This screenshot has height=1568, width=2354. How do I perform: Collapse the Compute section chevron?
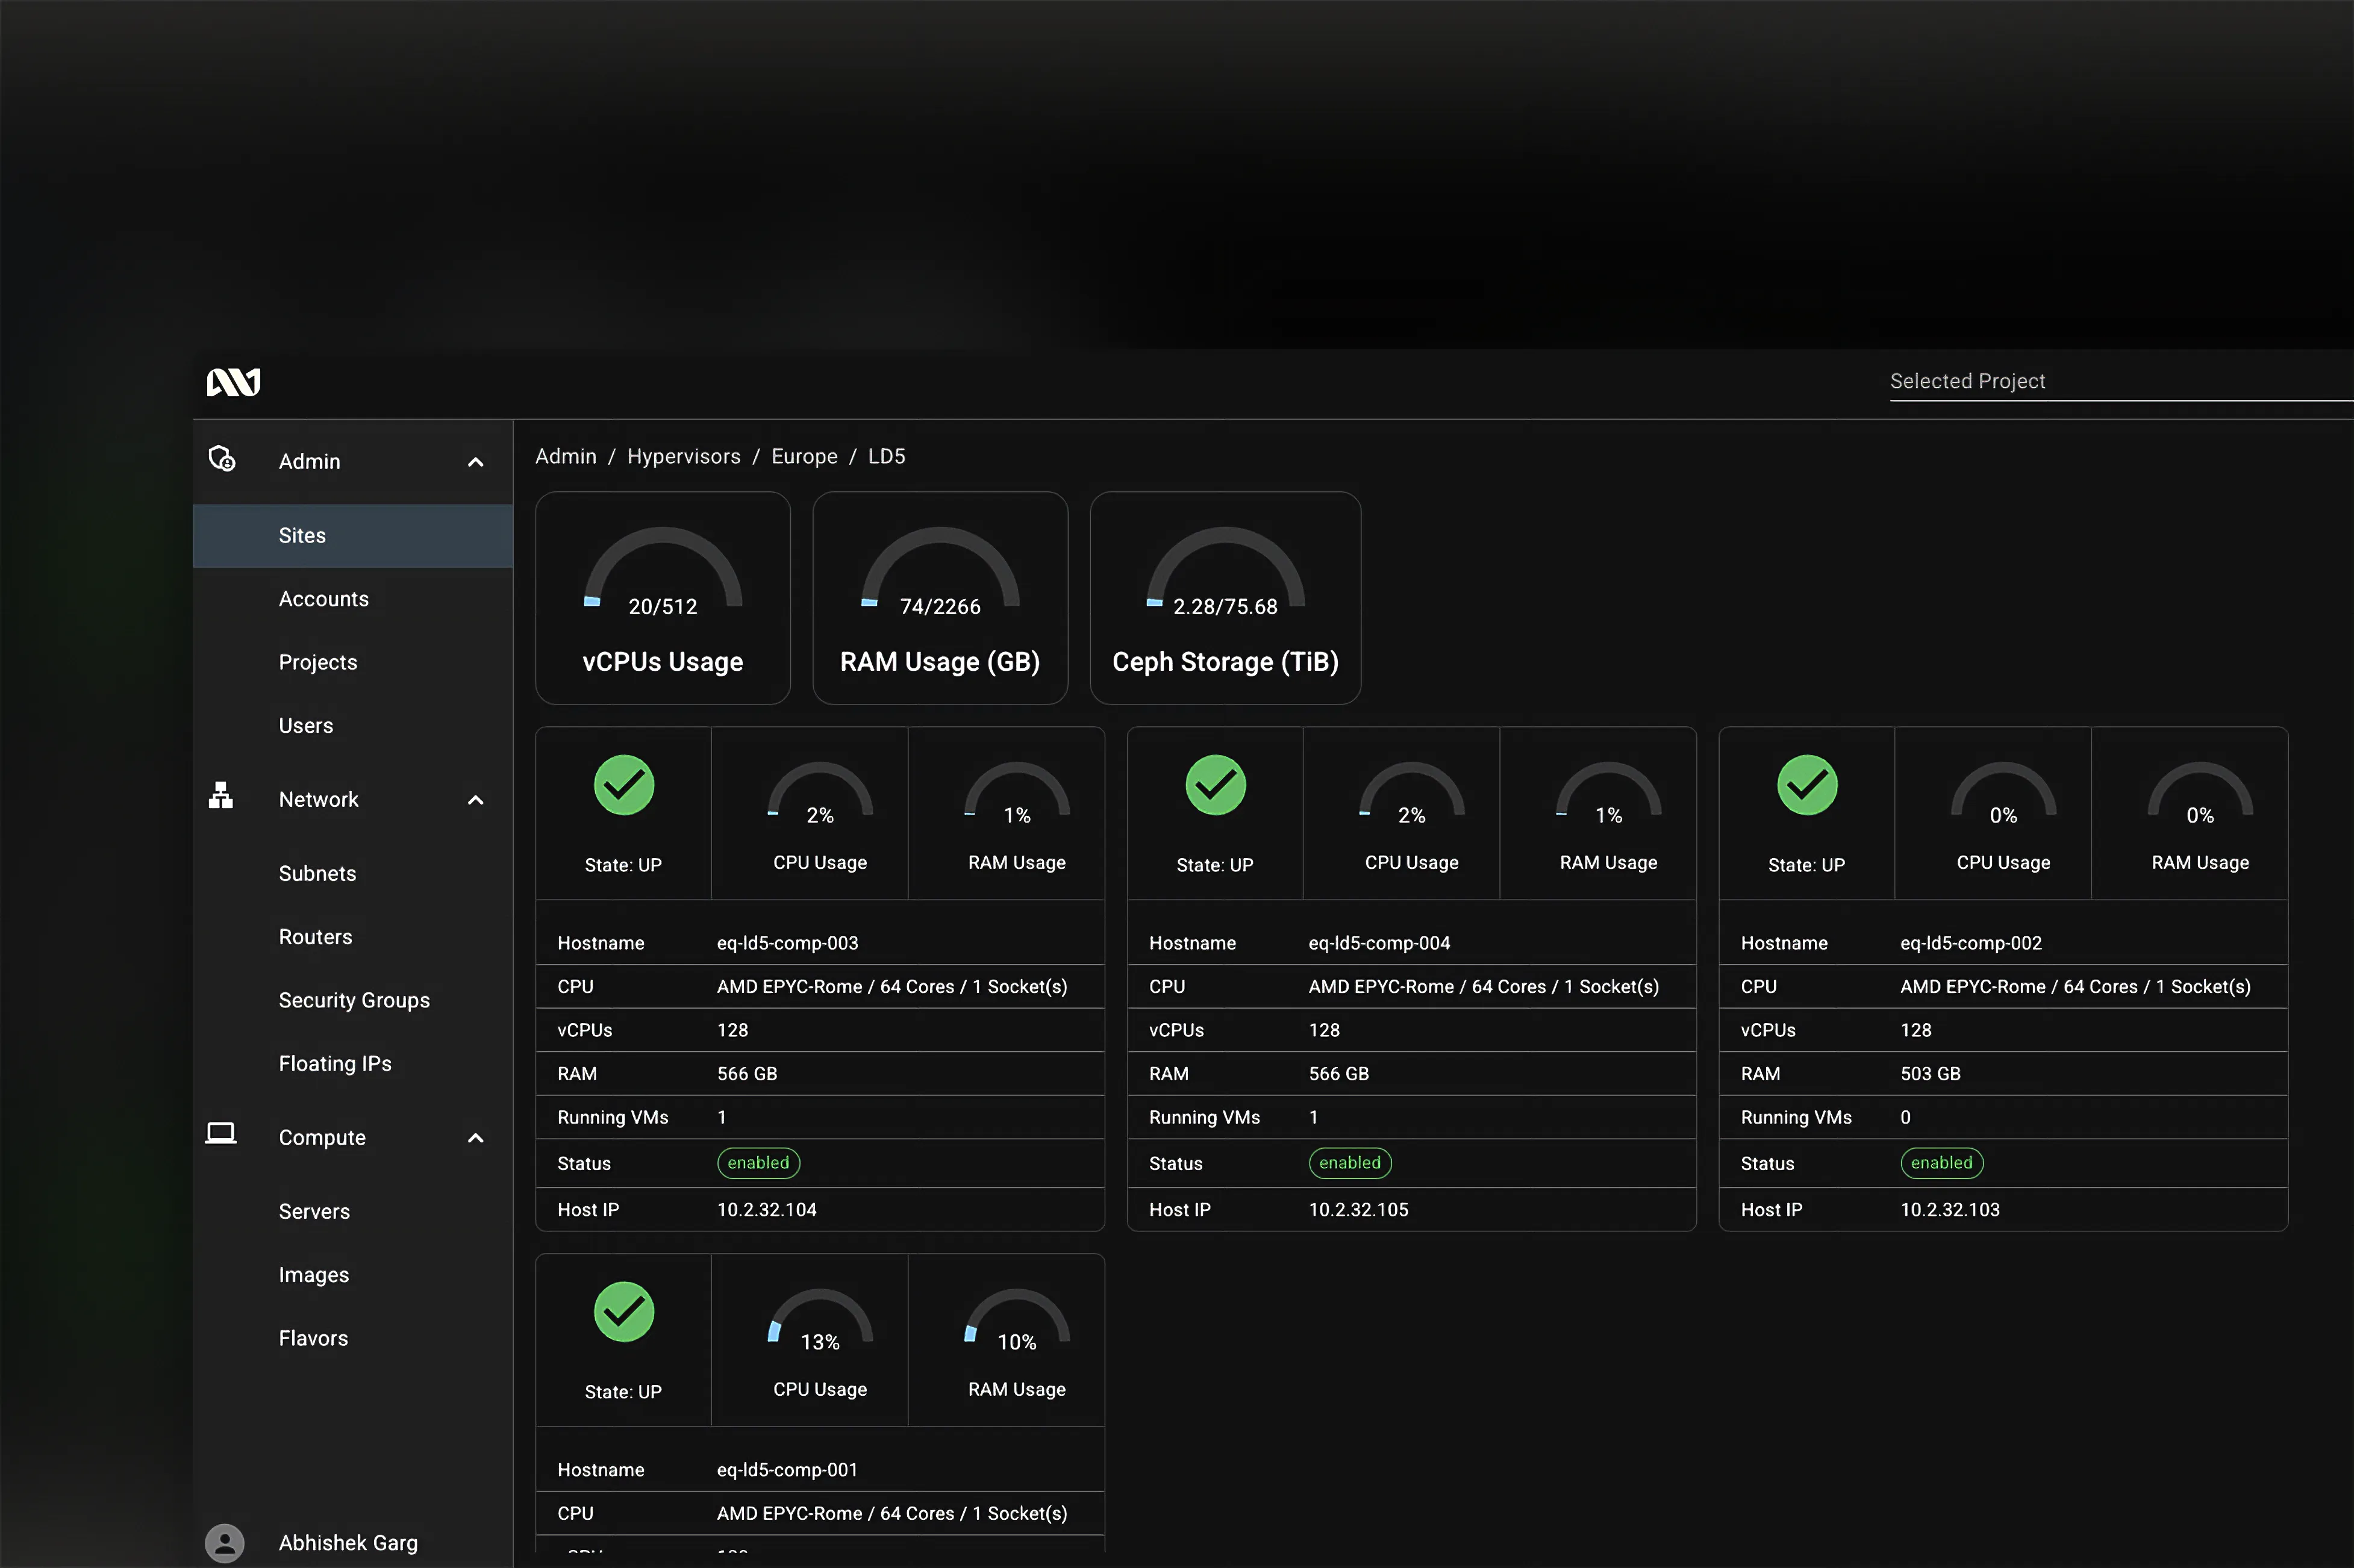click(x=476, y=1138)
